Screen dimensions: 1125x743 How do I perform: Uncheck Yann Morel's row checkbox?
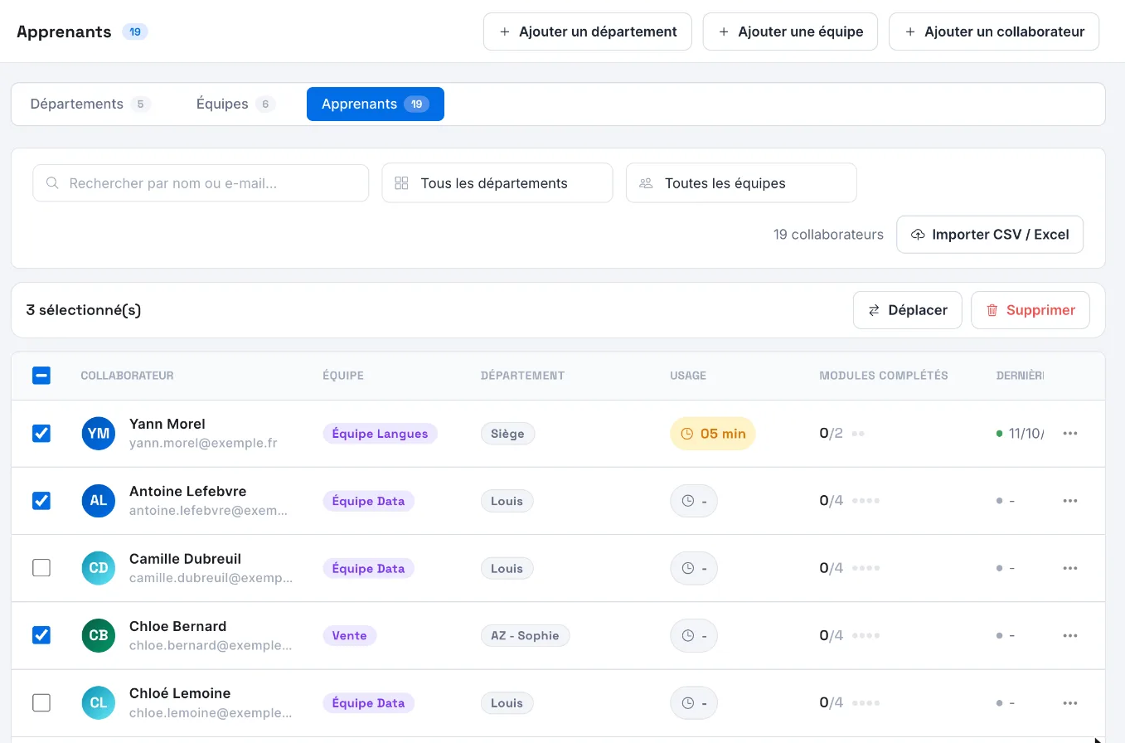click(x=41, y=434)
